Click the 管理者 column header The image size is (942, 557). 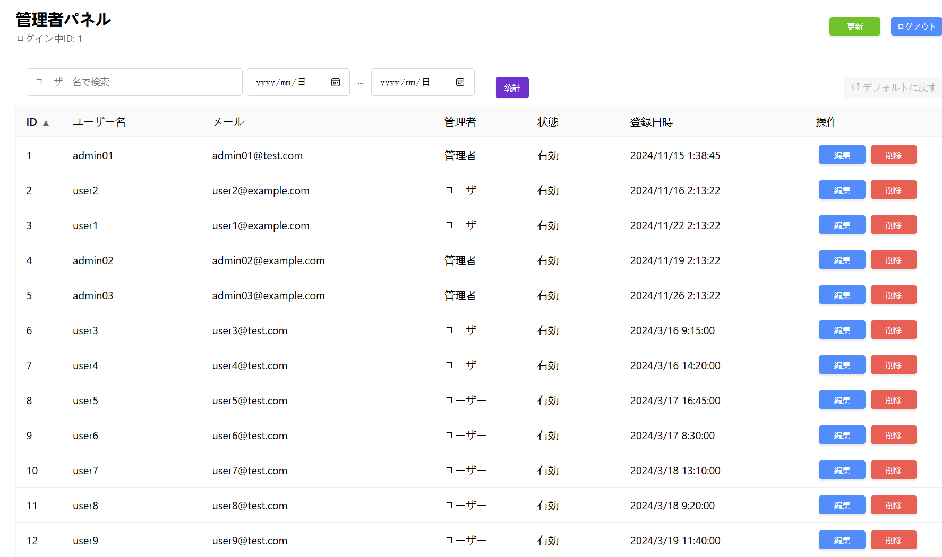[x=460, y=122]
